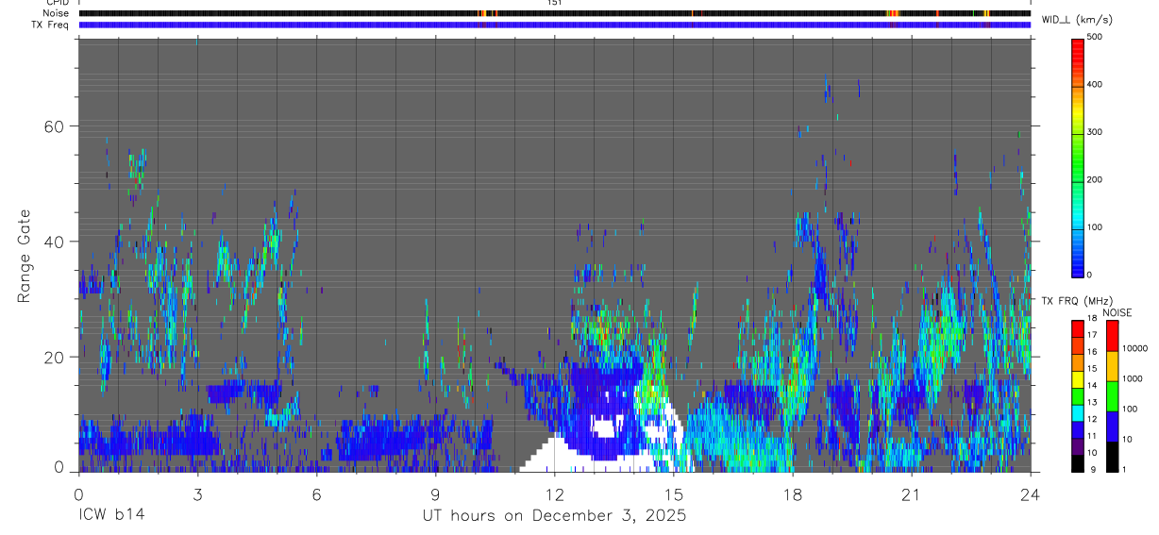The height and width of the screenshot is (535, 1159).
Task: Click the '14' label in TX FRQ legend
Action: pyautogui.click(x=1093, y=385)
